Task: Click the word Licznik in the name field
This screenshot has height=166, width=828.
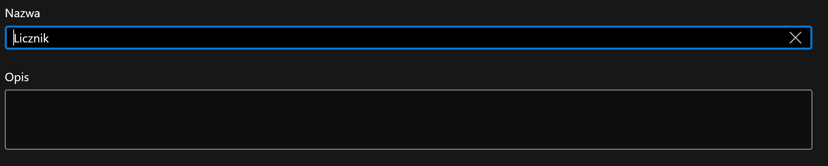Action: point(31,38)
